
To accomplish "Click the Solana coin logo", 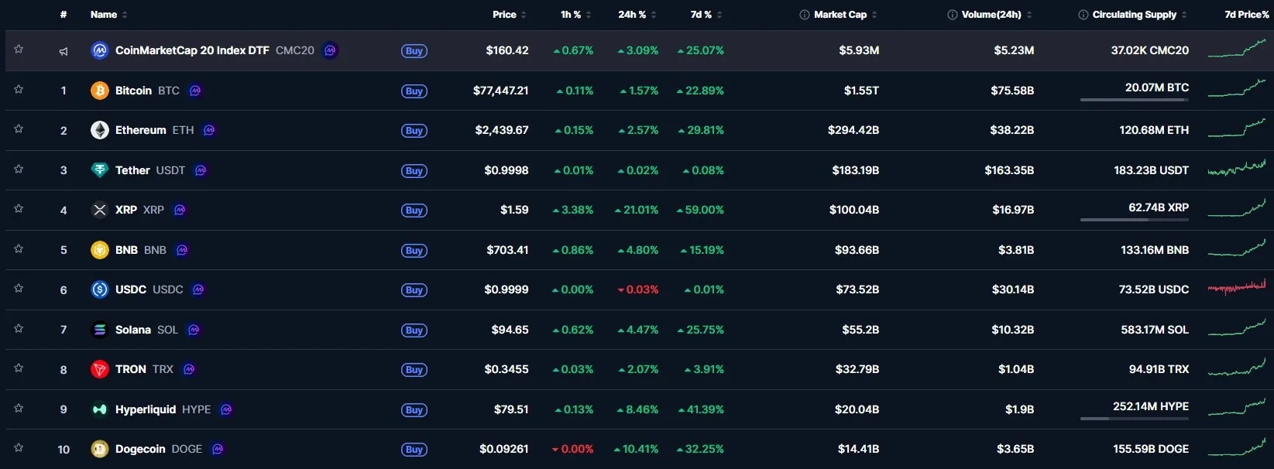I will tap(100, 330).
